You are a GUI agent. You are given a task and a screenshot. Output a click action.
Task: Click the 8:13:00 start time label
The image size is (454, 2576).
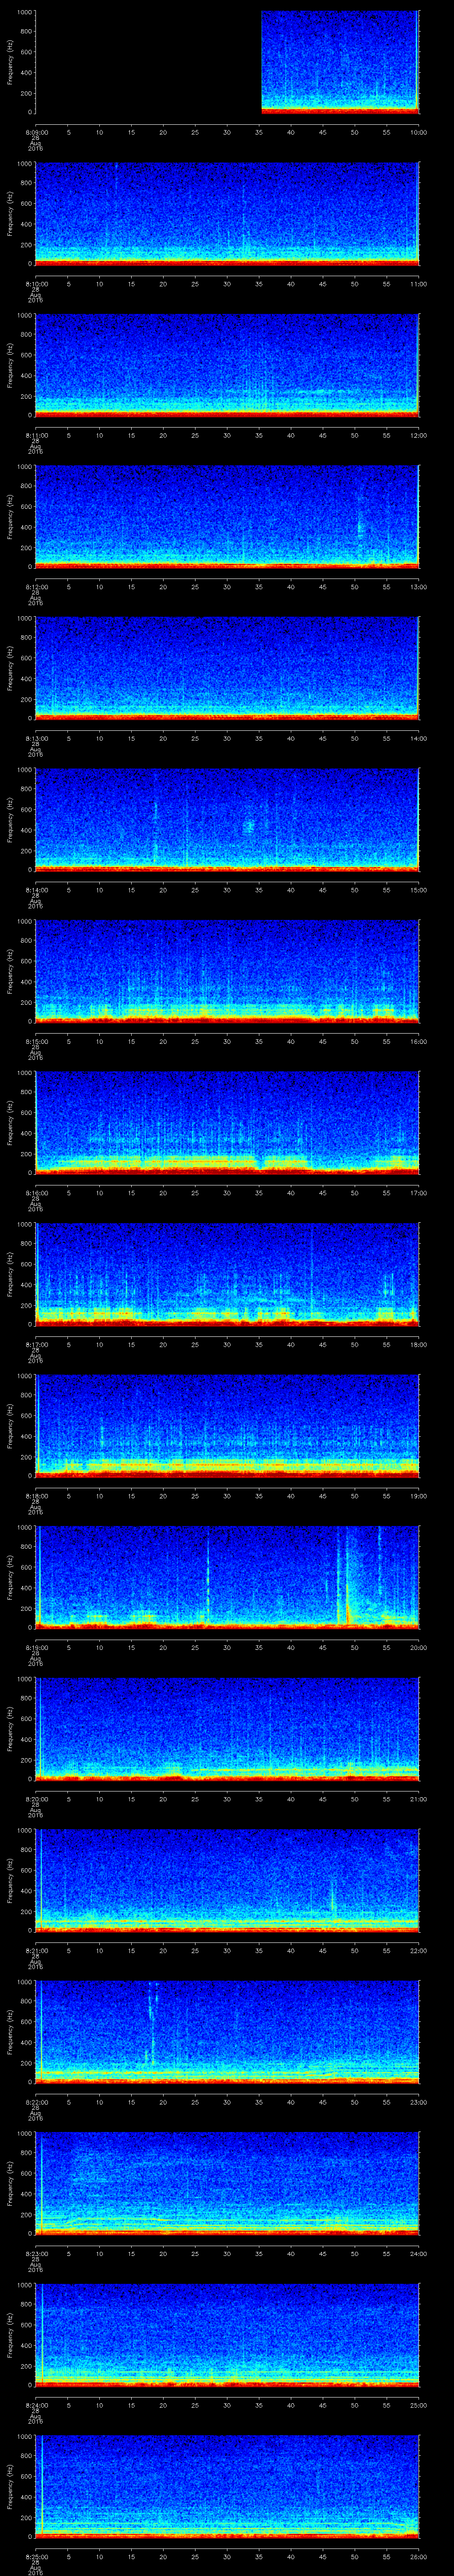click(36, 738)
